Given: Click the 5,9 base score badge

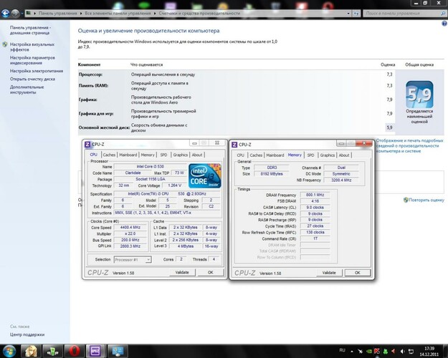Looking at the screenshot, I should click(x=419, y=95).
